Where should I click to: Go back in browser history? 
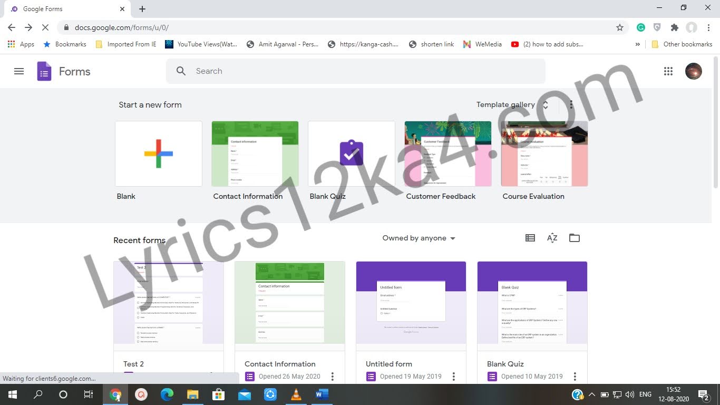[12, 27]
